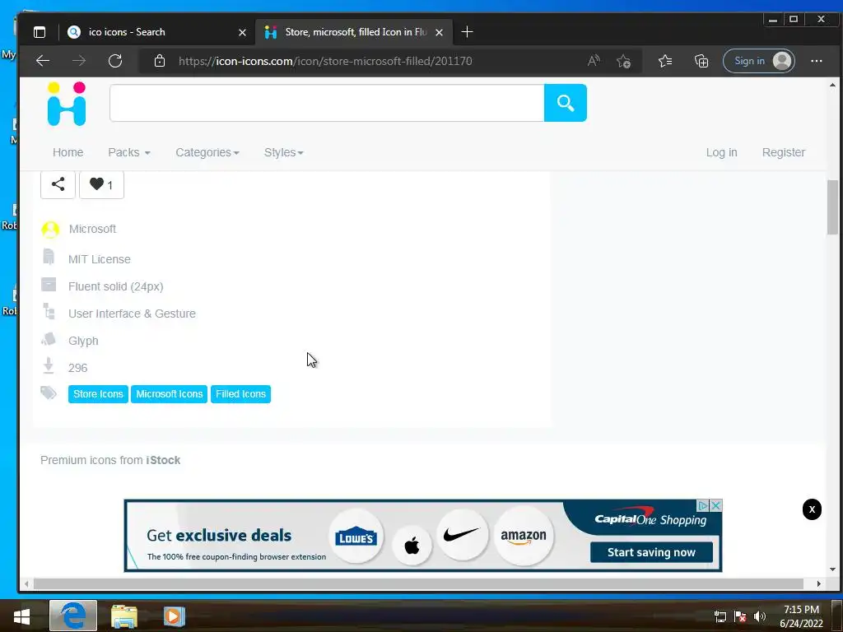Close the 'ico icons - Search' tab
The height and width of the screenshot is (632, 843).
tap(243, 32)
